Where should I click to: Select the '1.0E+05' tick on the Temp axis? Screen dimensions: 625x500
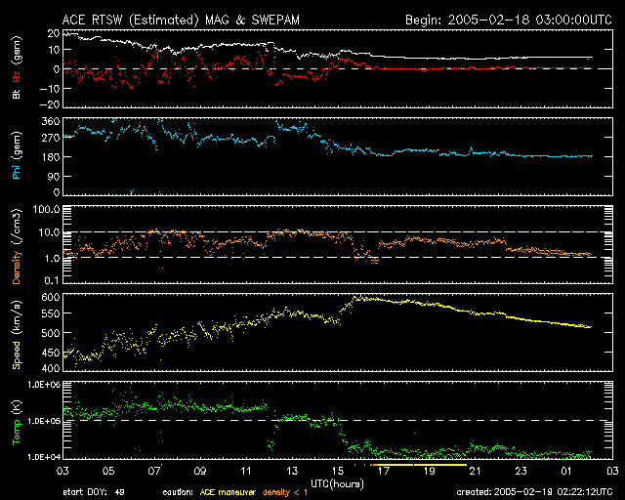click(x=44, y=421)
